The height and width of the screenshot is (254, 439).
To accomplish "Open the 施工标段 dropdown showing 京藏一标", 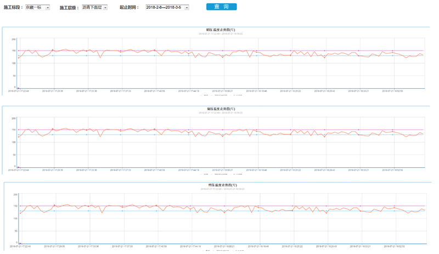I will 37,8.
